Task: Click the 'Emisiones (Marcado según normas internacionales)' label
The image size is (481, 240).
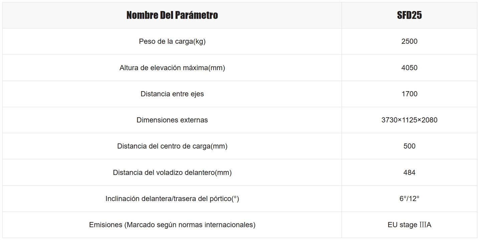Action: click(x=172, y=225)
